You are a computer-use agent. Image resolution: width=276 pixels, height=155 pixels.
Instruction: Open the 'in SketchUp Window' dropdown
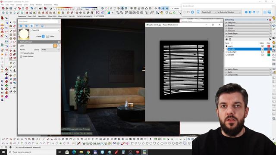pyautogui.click(x=229, y=12)
